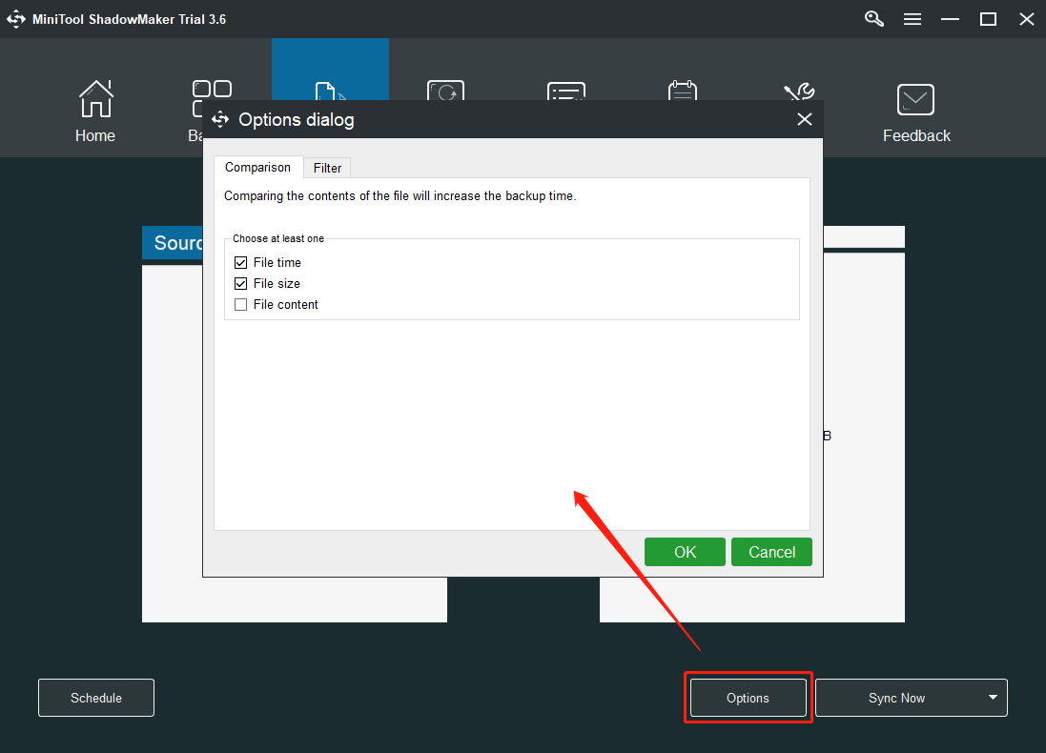Click the Register key icon in title bar
Viewport: 1046px width, 753px height.
(873, 18)
